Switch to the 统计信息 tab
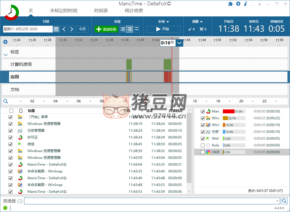The width and height of the screenshot is (290, 212). pos(134,11)
